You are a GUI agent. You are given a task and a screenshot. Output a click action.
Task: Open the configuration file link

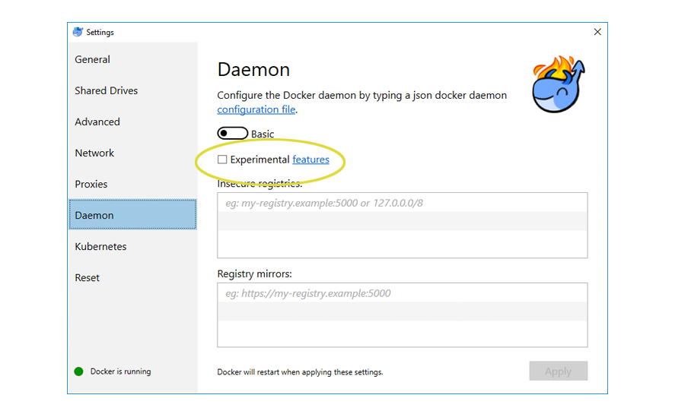[x=256, y=109]
